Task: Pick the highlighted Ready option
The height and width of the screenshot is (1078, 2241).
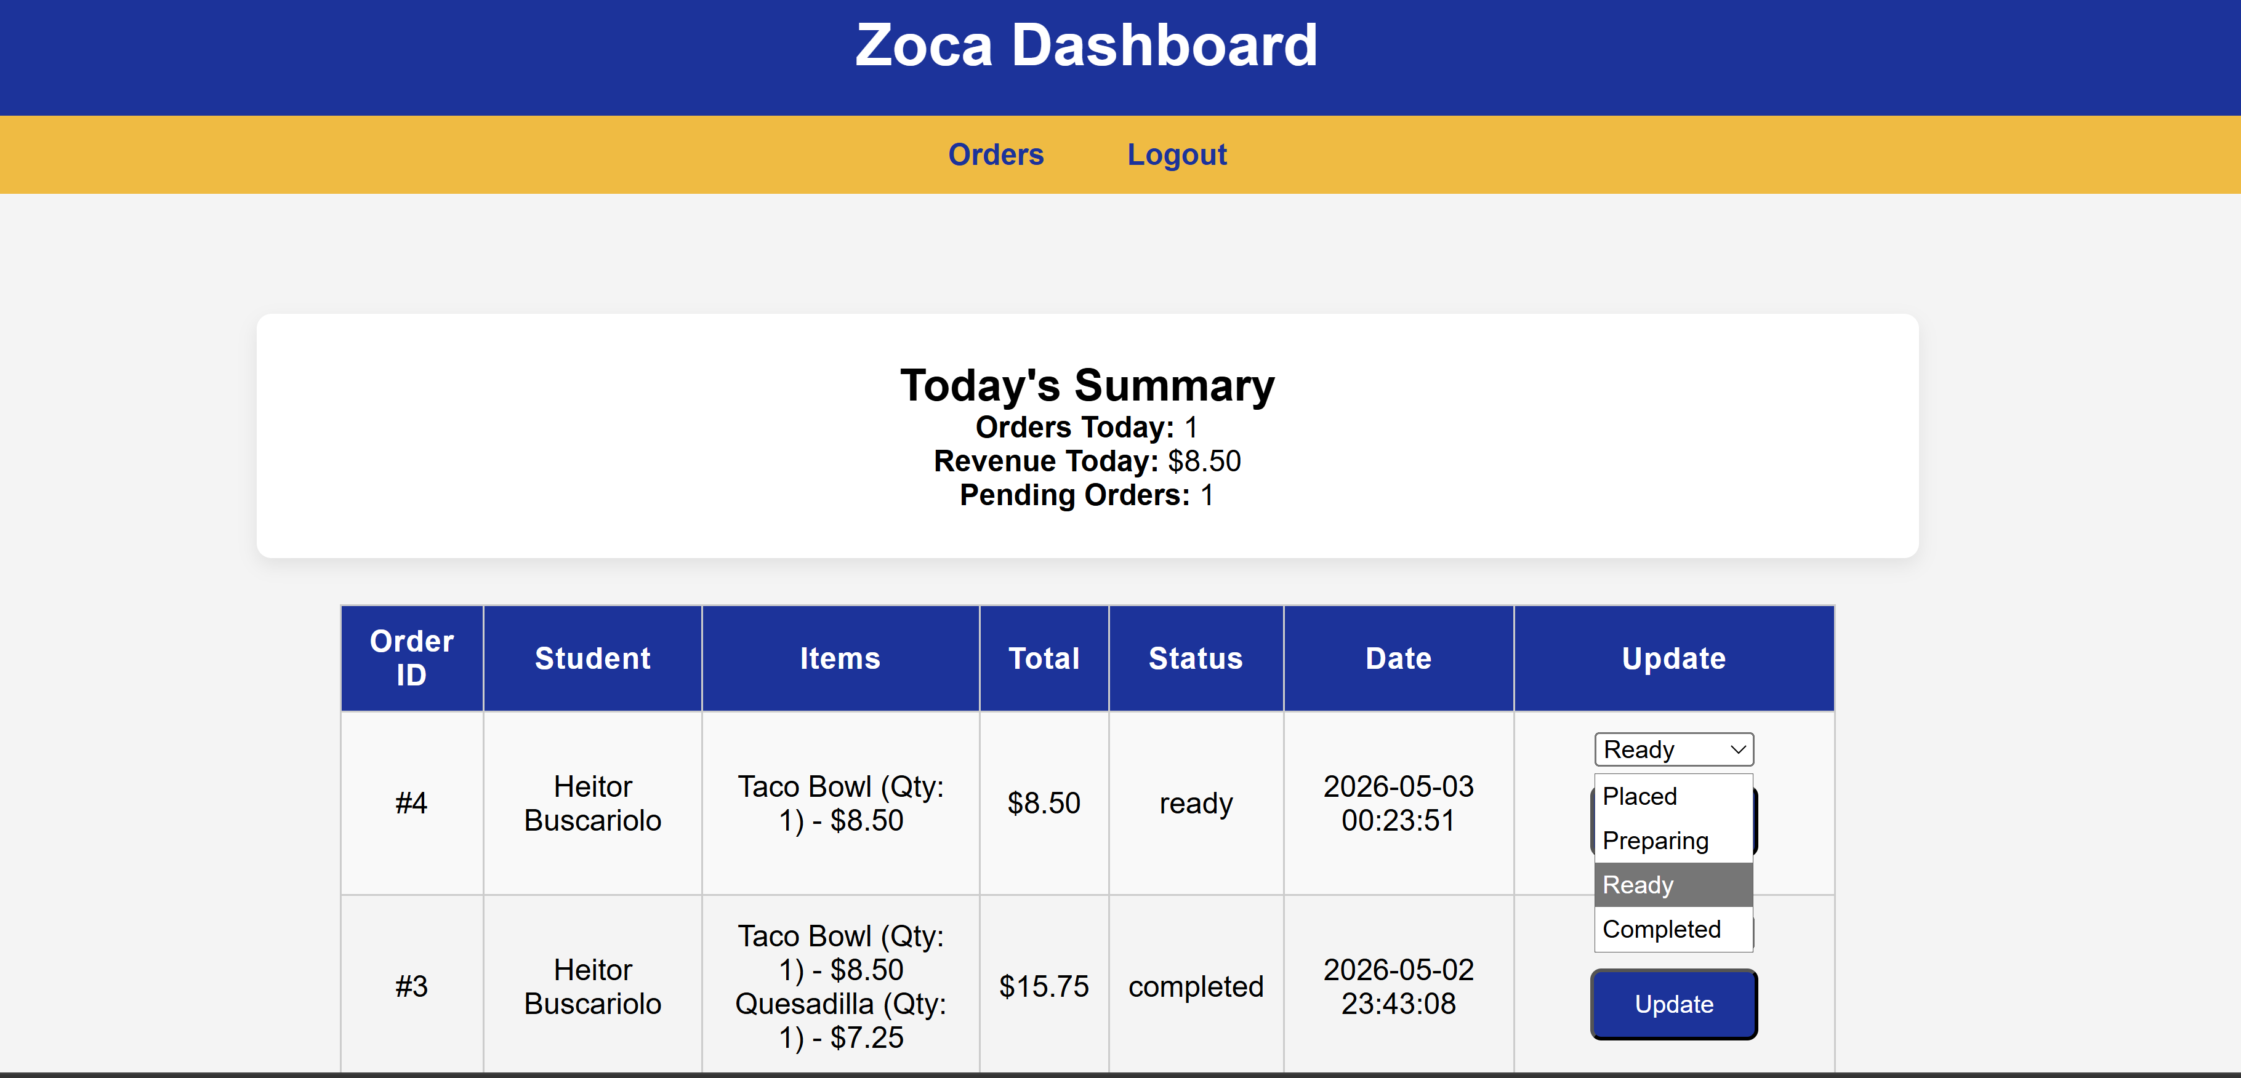Action: tap(1672, 884)
